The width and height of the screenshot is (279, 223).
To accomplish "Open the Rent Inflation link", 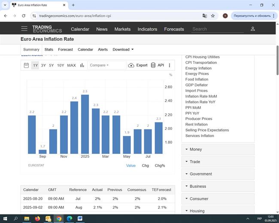I will 197,124.
